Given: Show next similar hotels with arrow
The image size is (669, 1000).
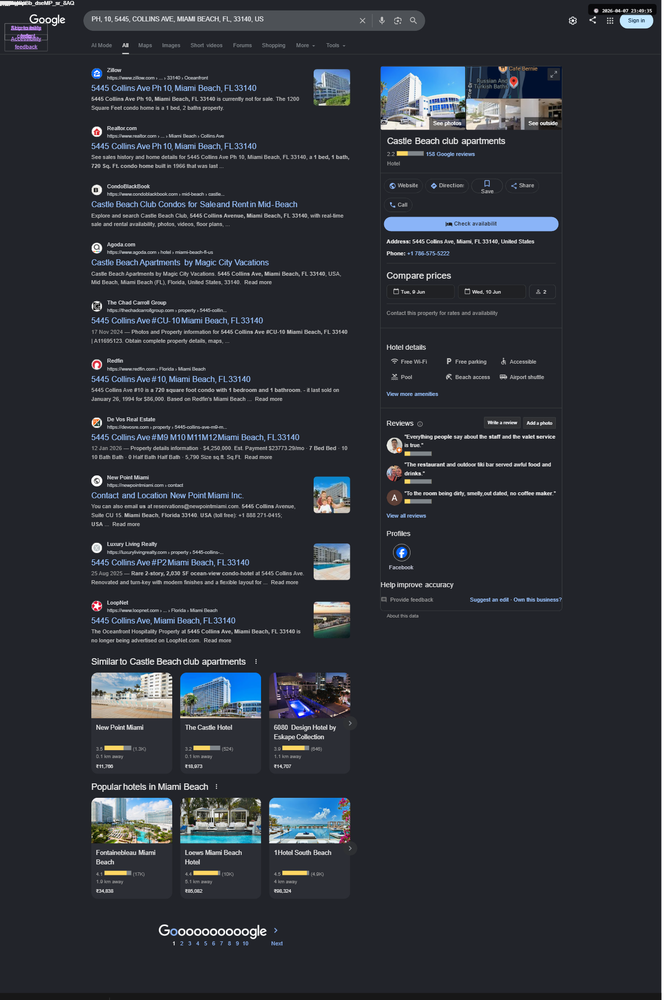Looking at the screenshot, I should tap(350, 723).
